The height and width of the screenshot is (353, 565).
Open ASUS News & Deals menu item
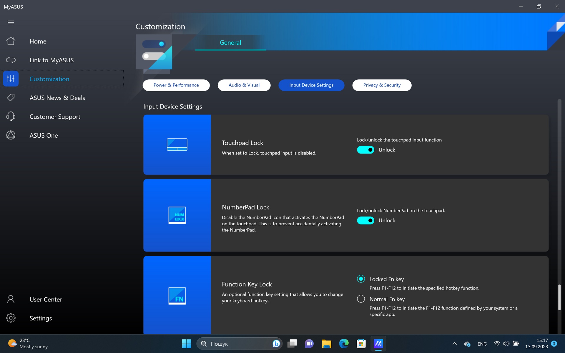[x=57, y=98]
